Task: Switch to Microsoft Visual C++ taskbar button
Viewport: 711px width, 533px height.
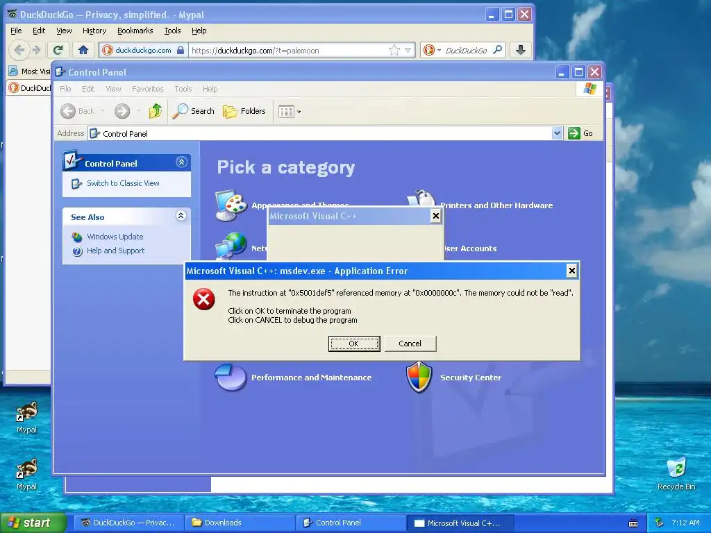Action: [x=460, y=523]
